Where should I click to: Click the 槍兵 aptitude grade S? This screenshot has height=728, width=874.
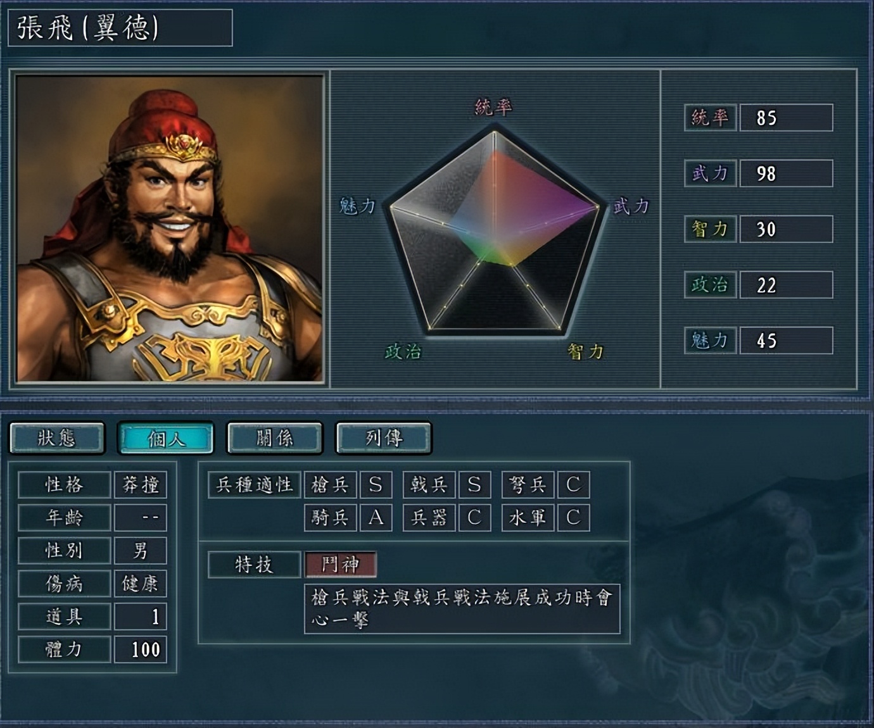point(376,485)
